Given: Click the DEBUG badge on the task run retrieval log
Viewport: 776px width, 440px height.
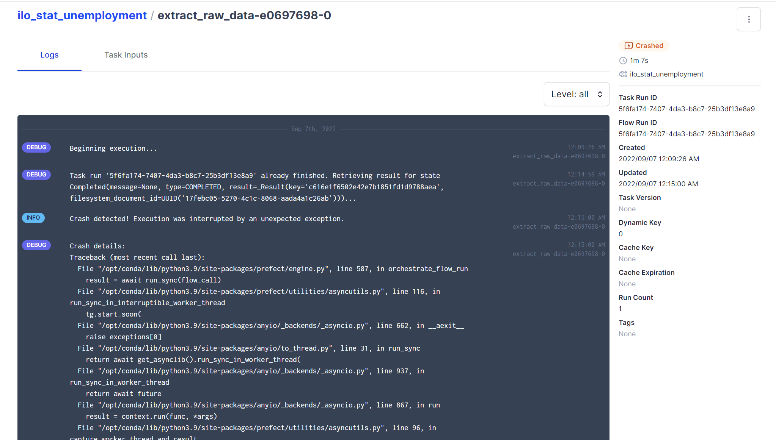Looking at the screenshot, I should point(36,175).
